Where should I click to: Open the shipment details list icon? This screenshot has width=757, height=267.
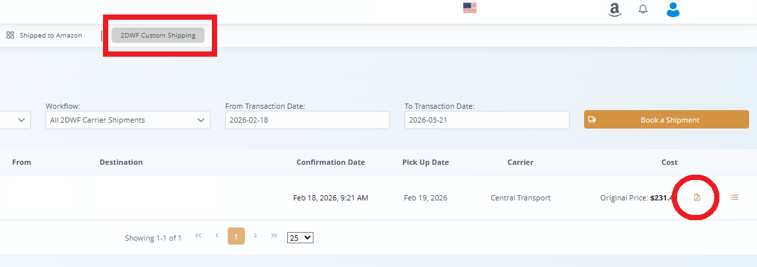click(x=735, y=197)
